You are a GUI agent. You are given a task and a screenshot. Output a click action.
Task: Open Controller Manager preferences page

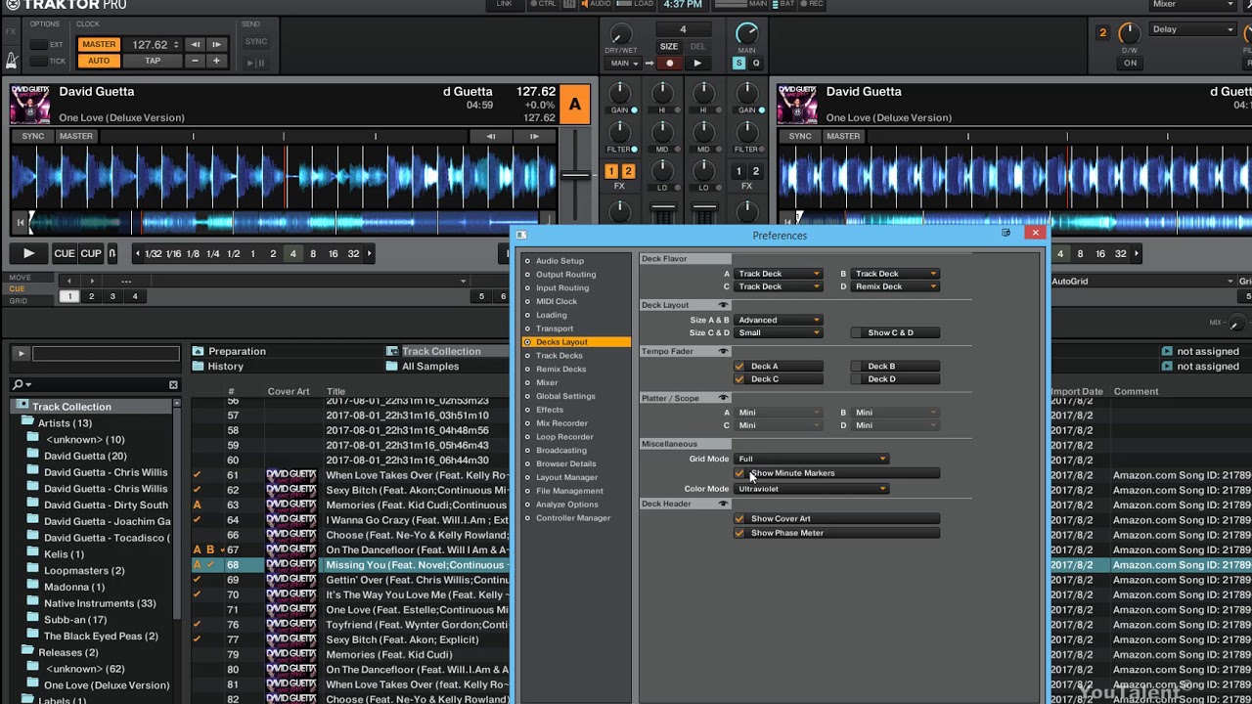tap(573, 518)
